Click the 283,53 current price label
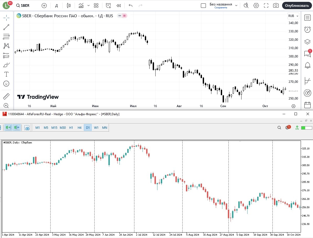The width and height of the screenshot is (313, 238). click(293, 70)
